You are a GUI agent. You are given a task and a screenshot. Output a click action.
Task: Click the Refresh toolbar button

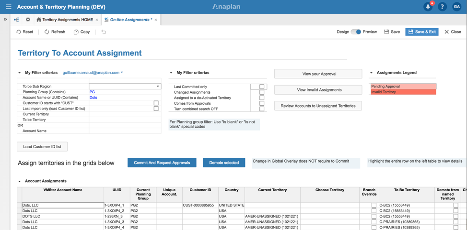55,32
